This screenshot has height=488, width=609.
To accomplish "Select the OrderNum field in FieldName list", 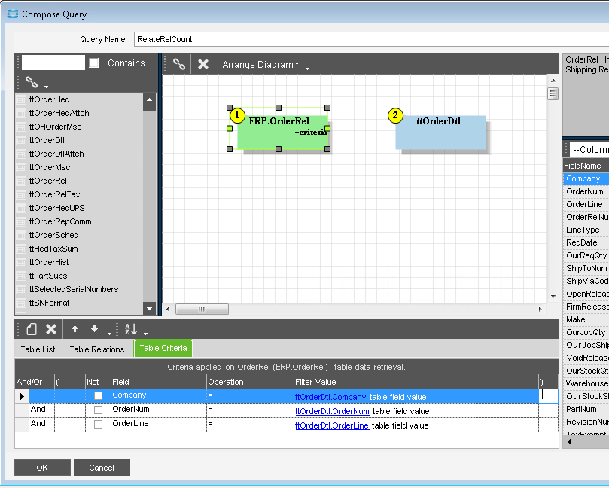I will (x=586, y=191).
